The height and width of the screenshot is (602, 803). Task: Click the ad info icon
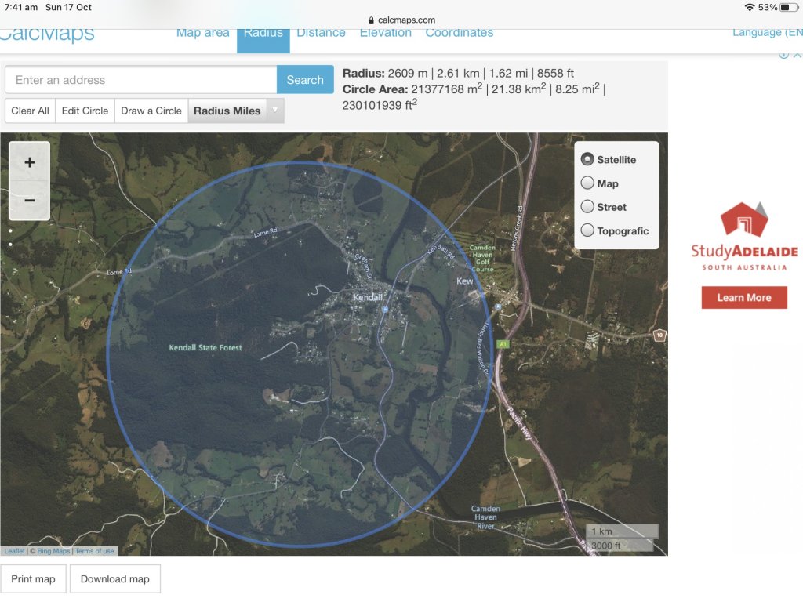(x=783, y=54)
